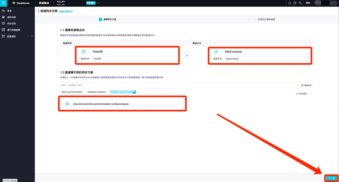Expand the 配置選項 sidebar chevron
The width and height of the screenshot is (339, 182).
32,36
